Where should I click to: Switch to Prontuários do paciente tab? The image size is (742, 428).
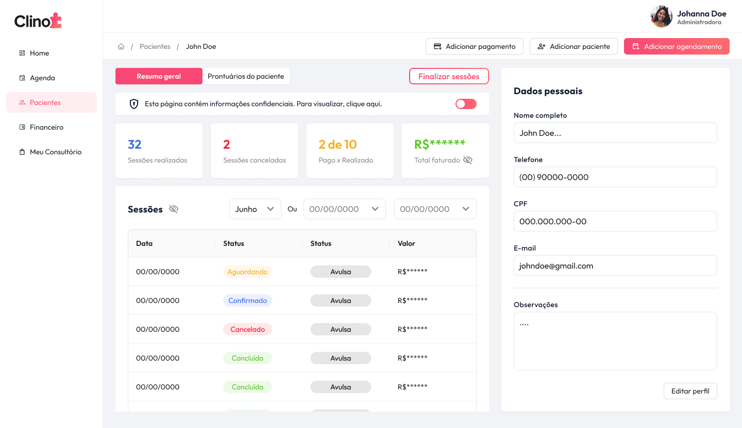pyautogui.click(x=246, y=76)
